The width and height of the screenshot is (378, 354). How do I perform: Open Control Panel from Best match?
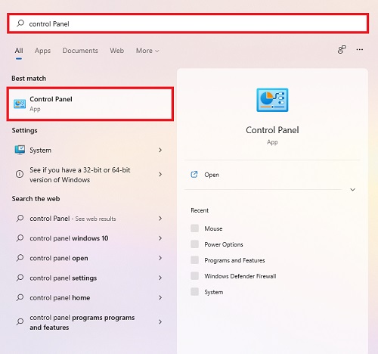[x=90, y=104]
